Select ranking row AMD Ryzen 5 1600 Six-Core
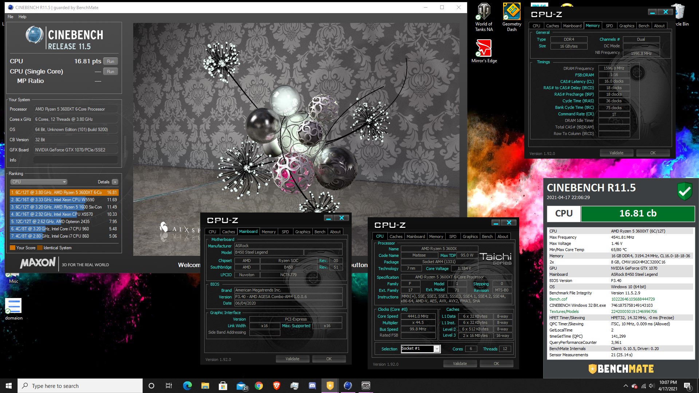The width and height of the screenshot is (699, 393). 64,207
